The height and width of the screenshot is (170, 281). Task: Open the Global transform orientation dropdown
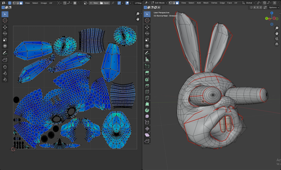coord(249,3)
